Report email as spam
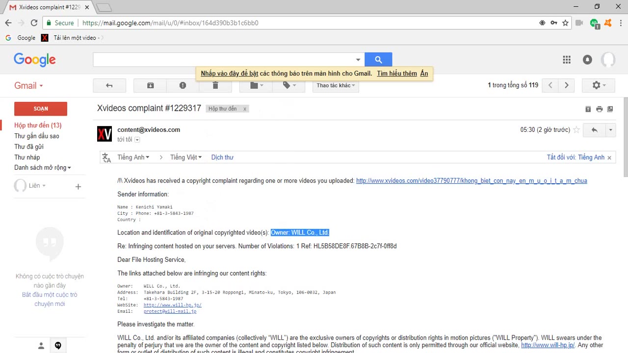This screenshot has height=353, width=628. click(x=183, y=85)
